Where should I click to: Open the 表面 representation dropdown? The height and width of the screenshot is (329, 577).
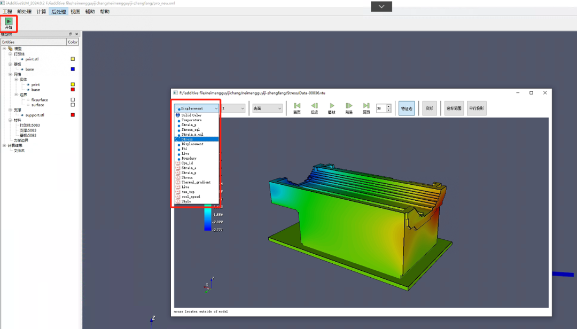pos(267,108)
